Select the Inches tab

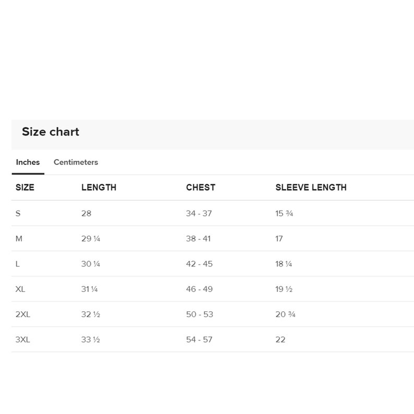click(x=28, y=162)
